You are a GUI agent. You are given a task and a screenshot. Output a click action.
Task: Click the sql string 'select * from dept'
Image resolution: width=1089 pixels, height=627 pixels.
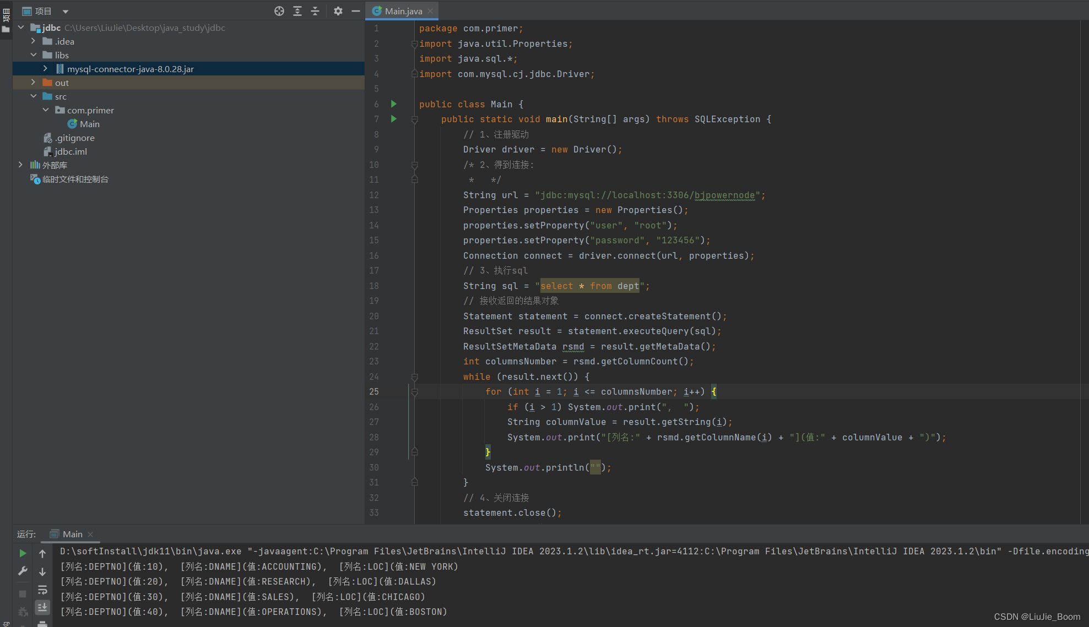point(589,286)
